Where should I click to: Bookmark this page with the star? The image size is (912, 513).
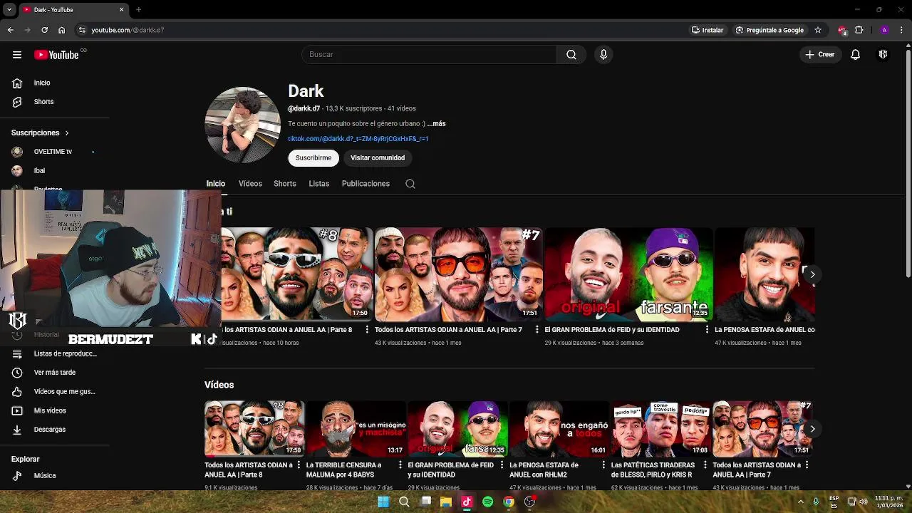click(x=818, y=30)
